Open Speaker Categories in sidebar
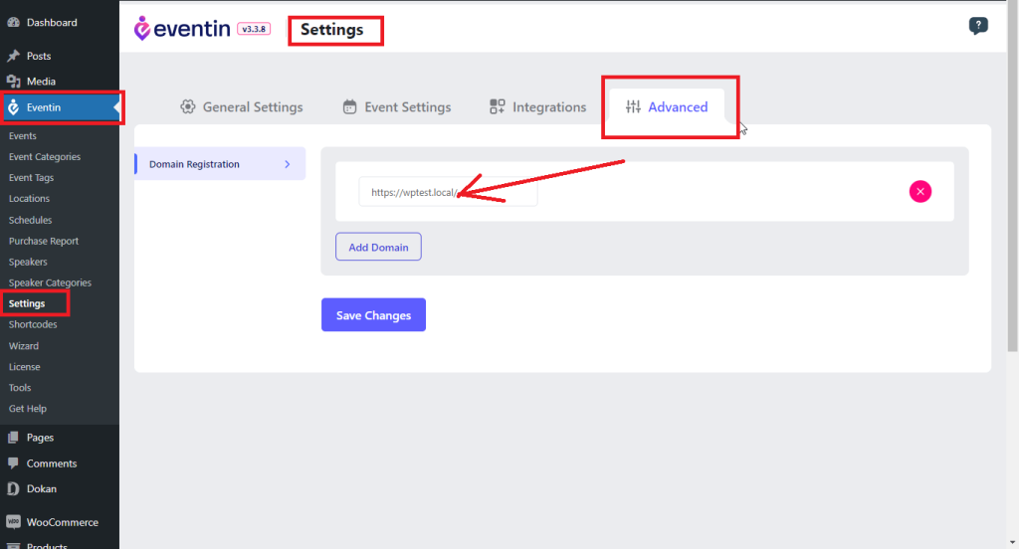This screenshot has height=552, width=1019. 50,282
